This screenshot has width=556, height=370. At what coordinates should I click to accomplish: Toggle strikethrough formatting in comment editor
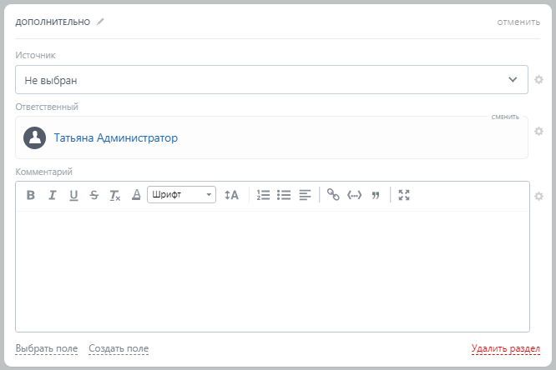click(x=94, y=195)
